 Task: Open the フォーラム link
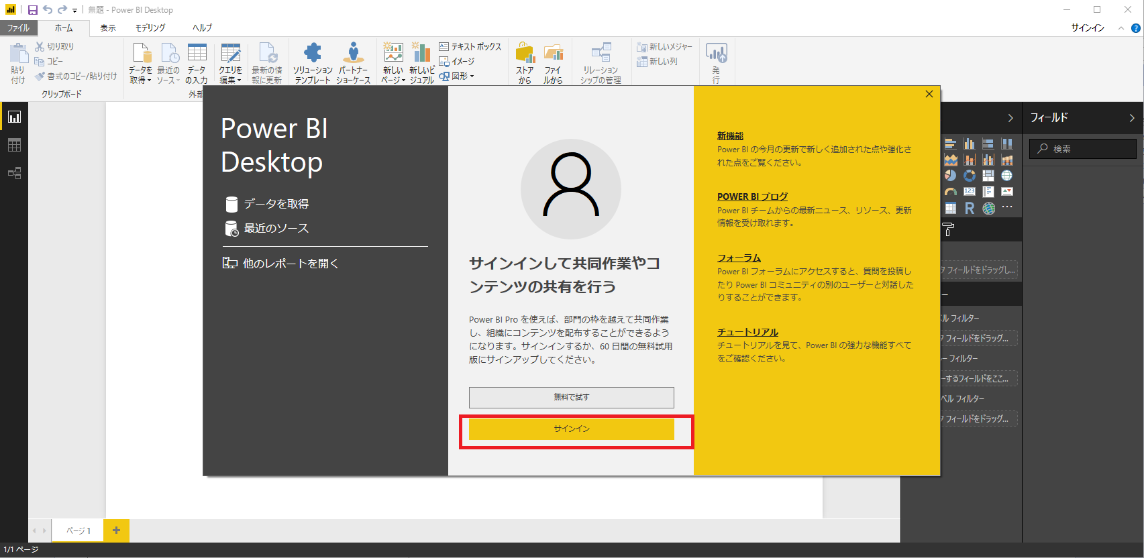coord(739,258)
